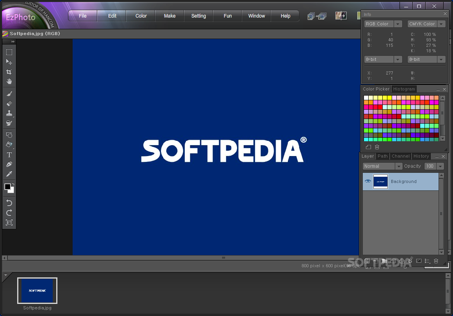Image resolution: width=453 pixels, height=316 pixels.
Task: Select the Brush tool
Action: (9, 94)
